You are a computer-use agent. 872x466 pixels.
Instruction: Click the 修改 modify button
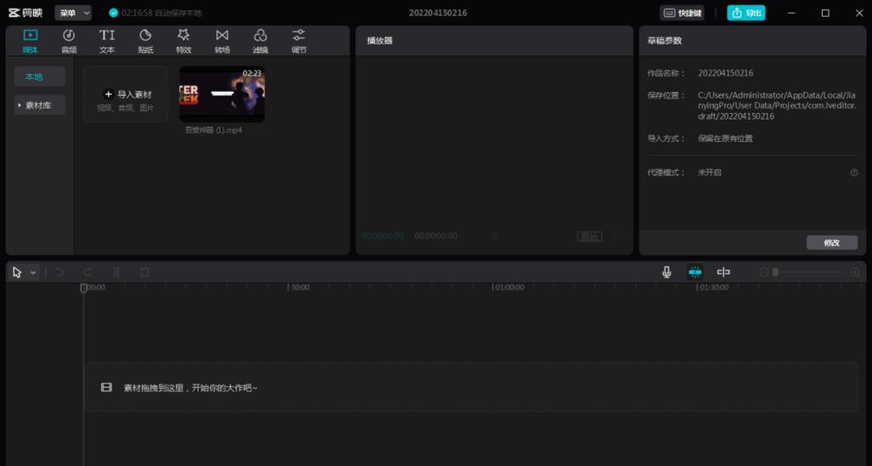coord(832,243)
